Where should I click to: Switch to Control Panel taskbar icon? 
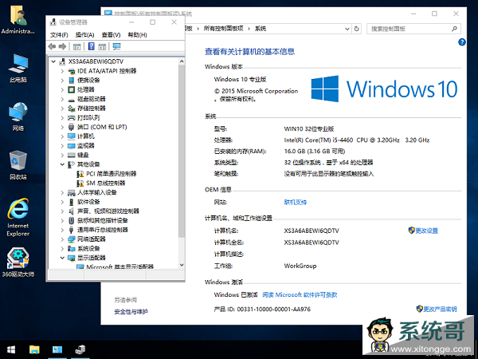pyautogui.click(x=57, y=349)
